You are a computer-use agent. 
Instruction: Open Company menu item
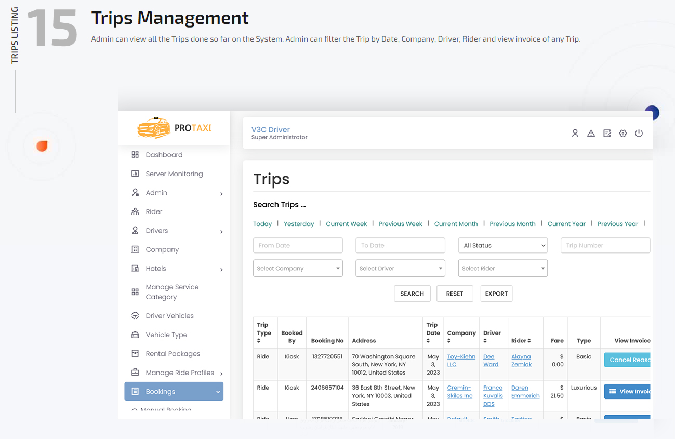[x=162, y=249]
